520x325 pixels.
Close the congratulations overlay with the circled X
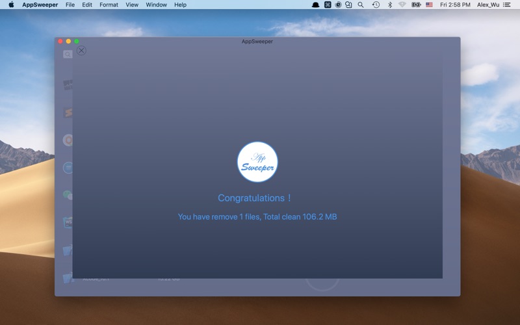(81, 51)
